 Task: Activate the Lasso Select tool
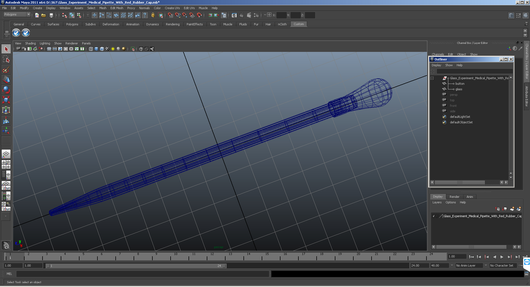[x=6, y=59]
